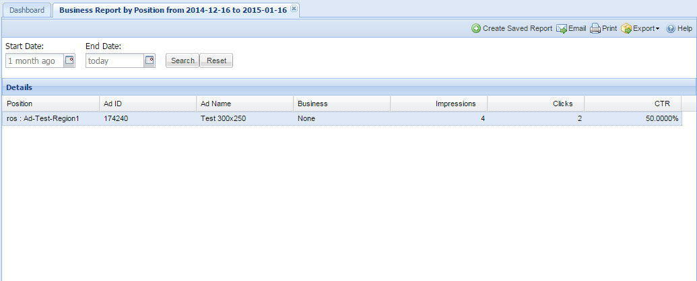Screen dimensions: 697x281
Task: Click the Help question mark icon
Action: pyautogui.click(x=671, y=29)
